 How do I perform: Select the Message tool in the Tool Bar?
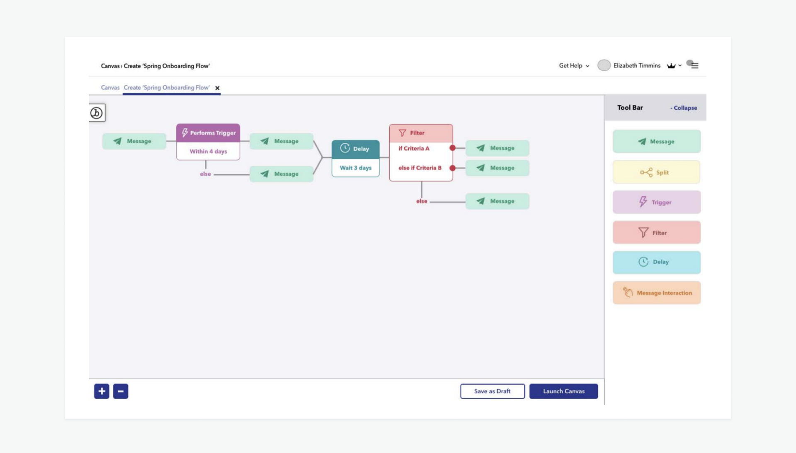656,141
